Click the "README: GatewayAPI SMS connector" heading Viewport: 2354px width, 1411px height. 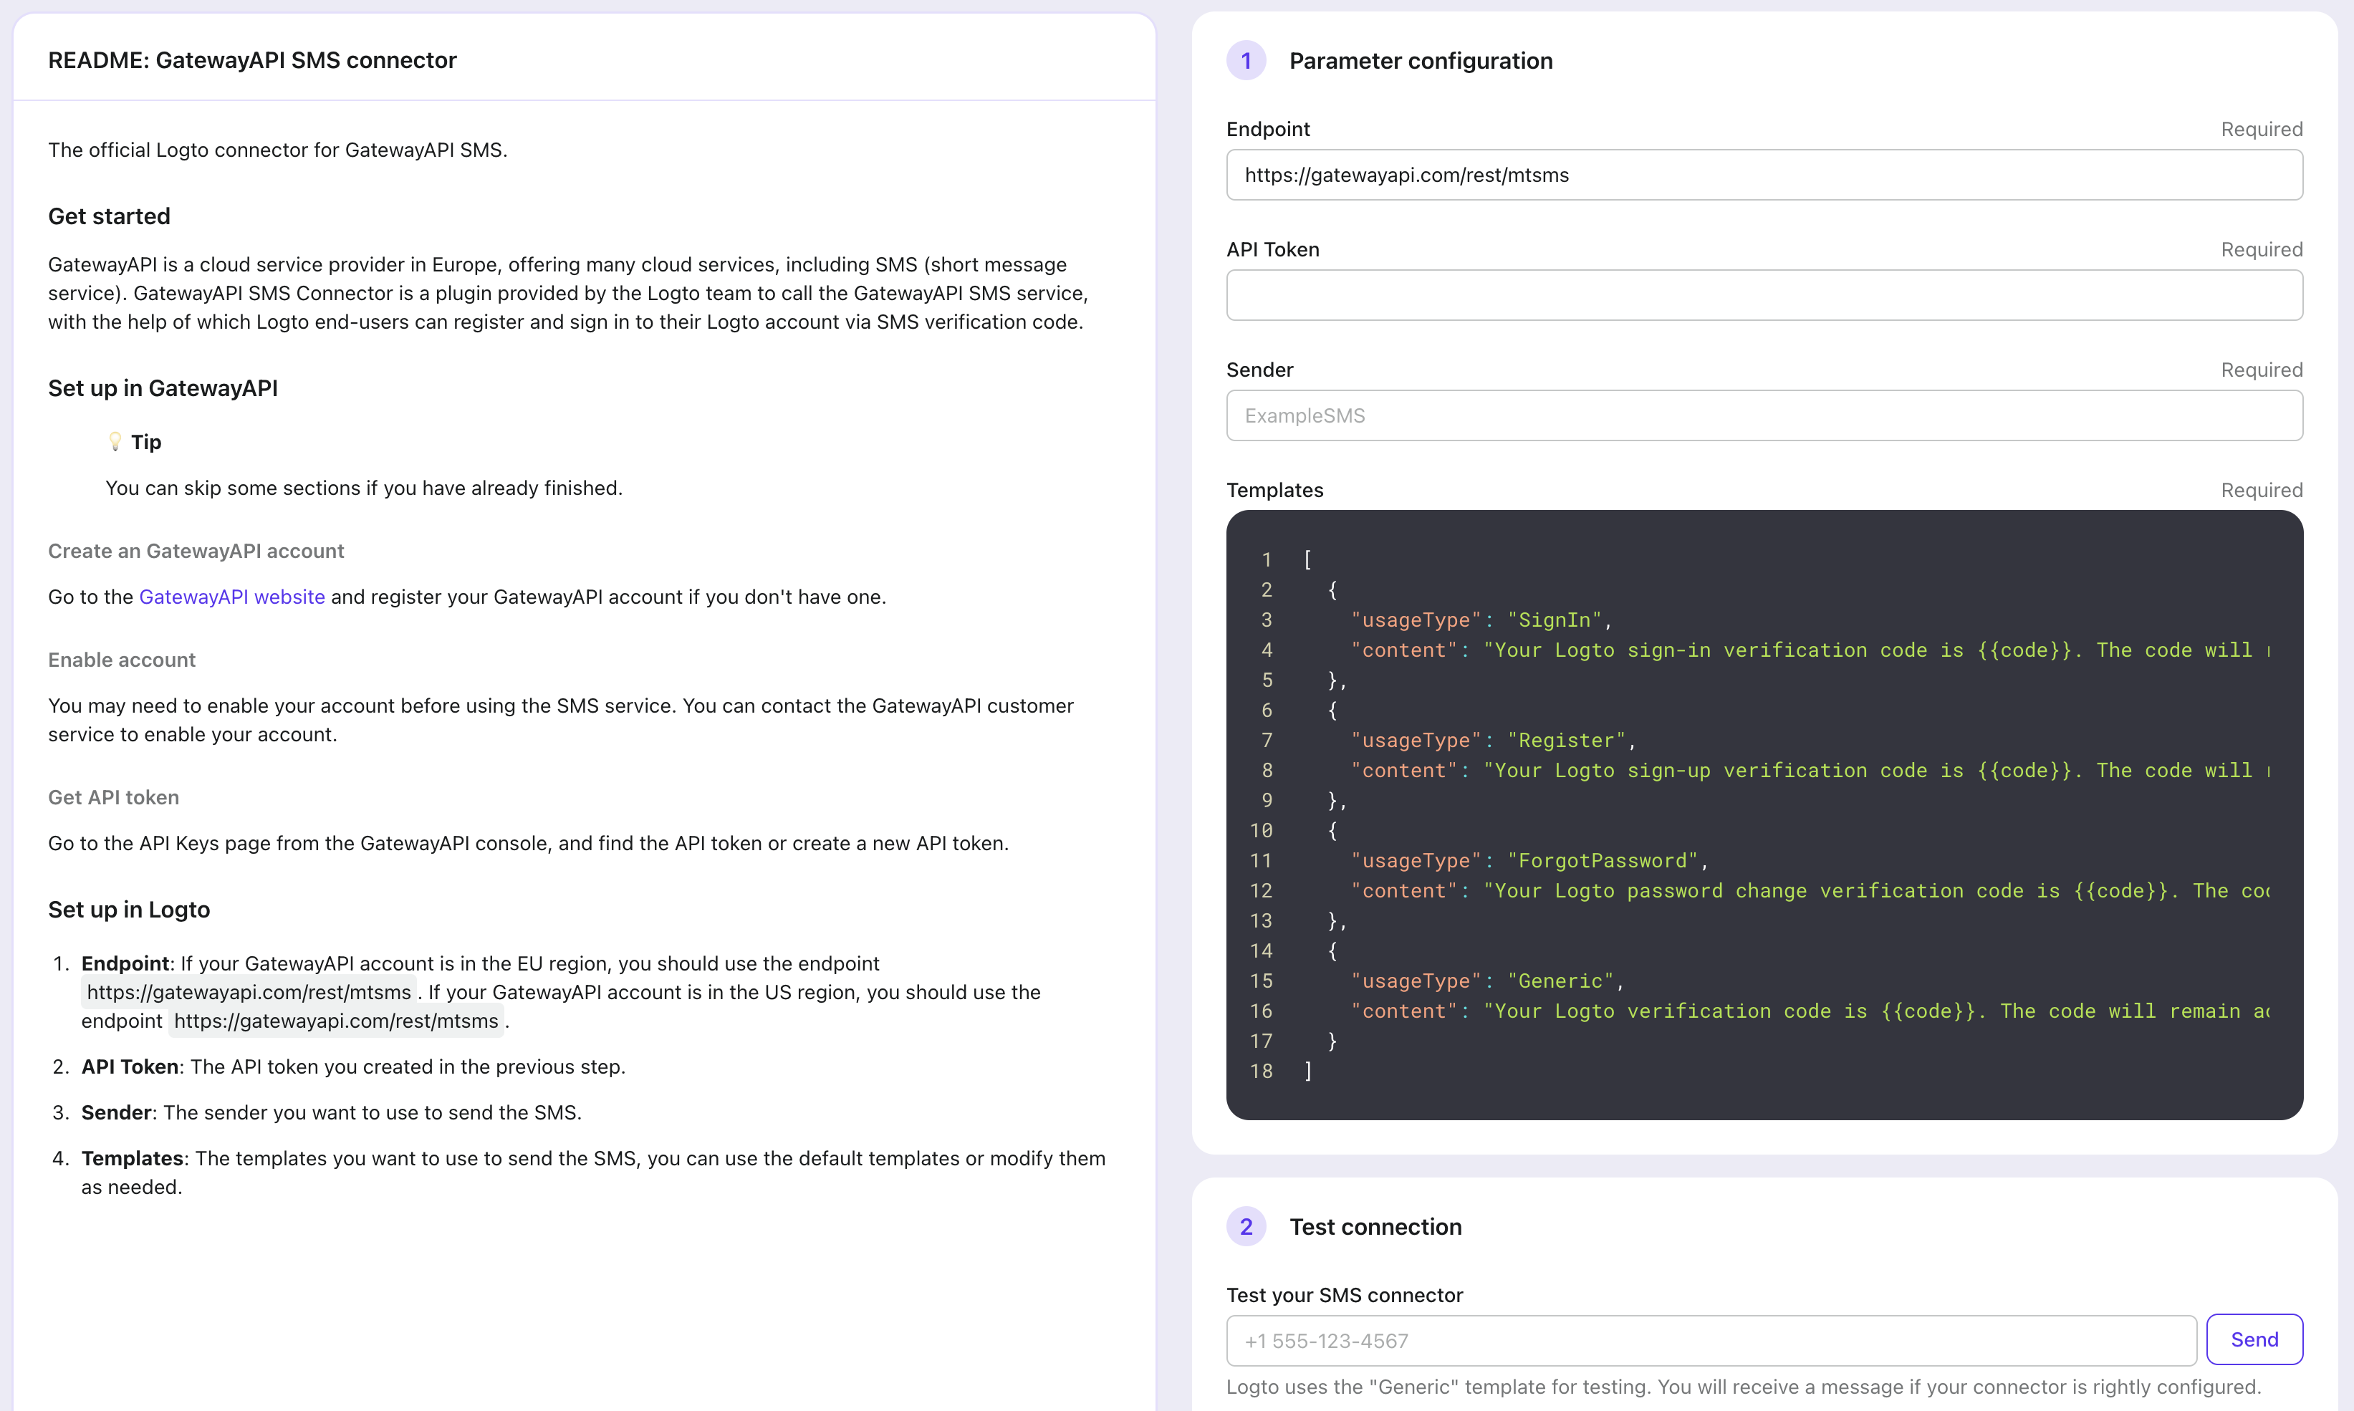(252, 60)
